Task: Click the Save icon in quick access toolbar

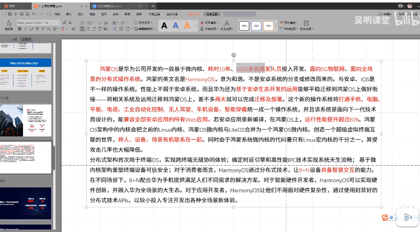Action: pos(10,14)
